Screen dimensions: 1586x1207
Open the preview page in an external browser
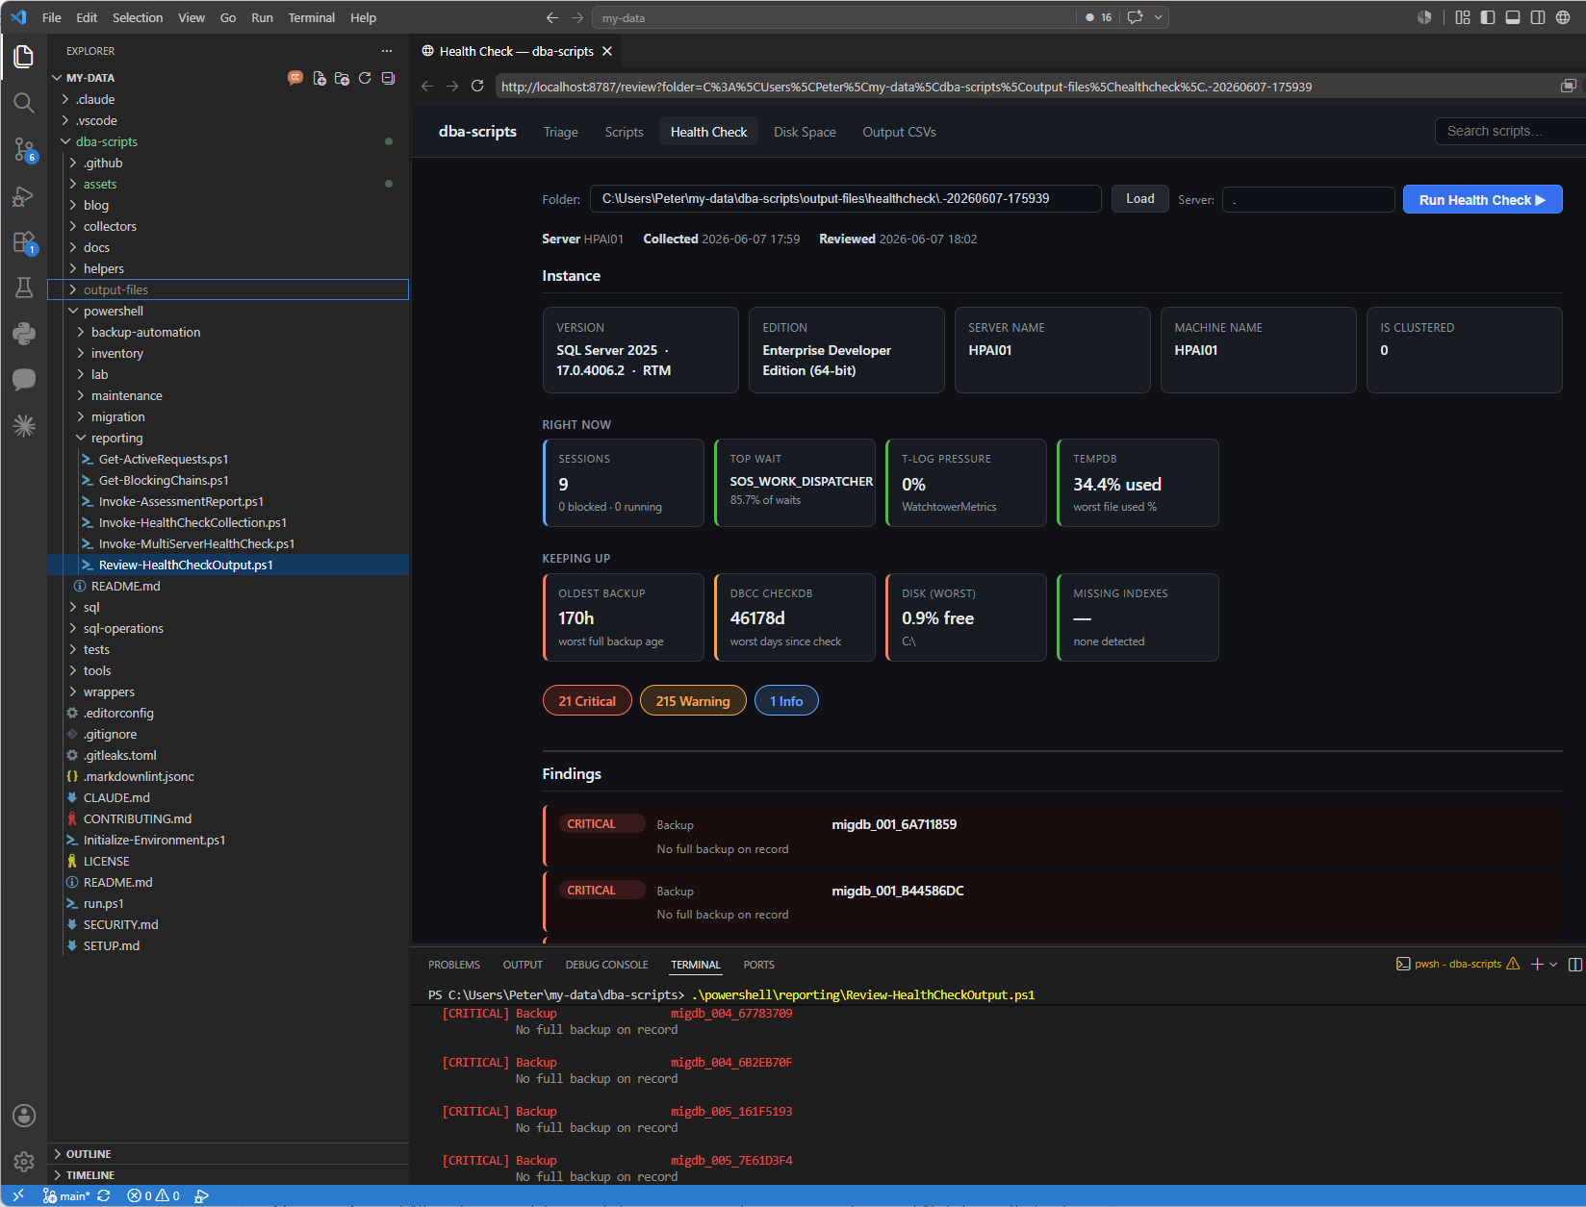pos(1568,86)
